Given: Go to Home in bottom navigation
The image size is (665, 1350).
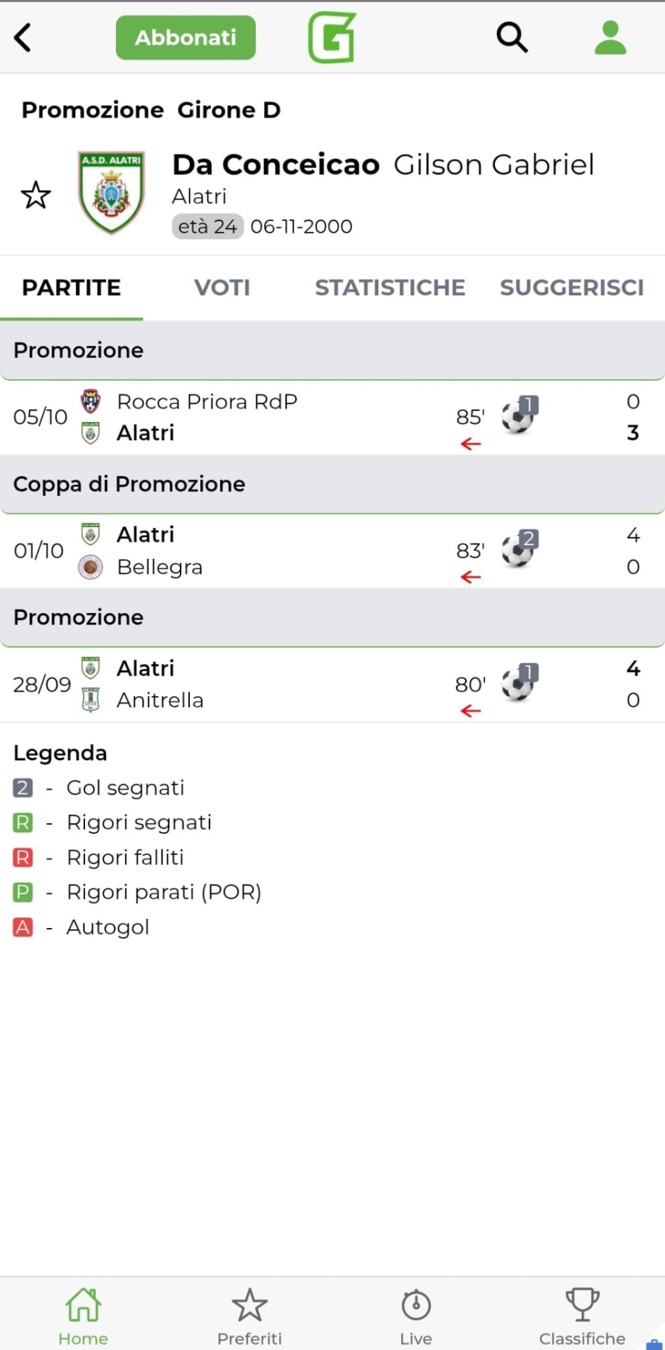Looking at the screenshot, I should click(83, 1313).
